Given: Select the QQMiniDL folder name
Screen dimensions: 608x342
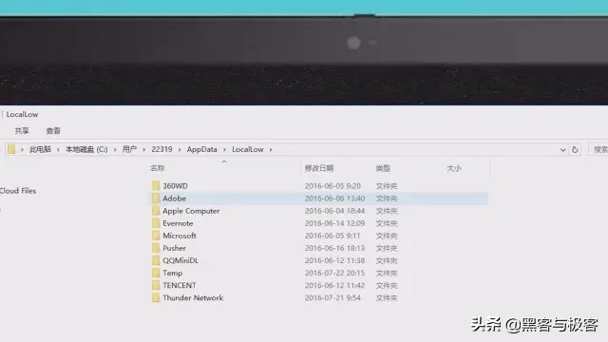Looking at the screenshot, I should [180, 260].
